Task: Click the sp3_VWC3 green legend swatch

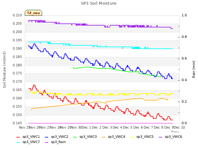Action: point(75,137)
